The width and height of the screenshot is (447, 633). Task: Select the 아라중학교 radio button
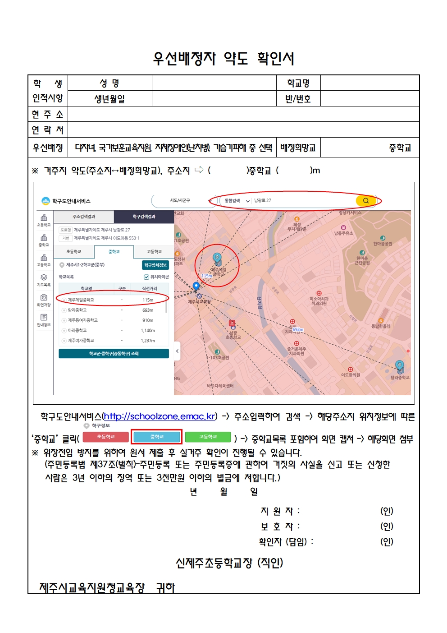coord(64,331)
